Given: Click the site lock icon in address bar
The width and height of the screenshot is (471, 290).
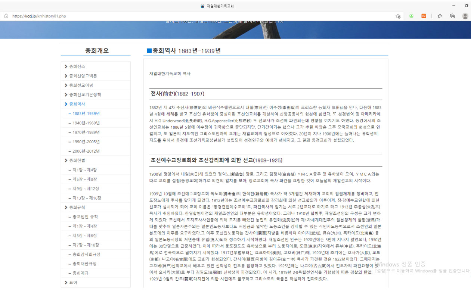Looking at the screenshot, I should click(6, 16).
